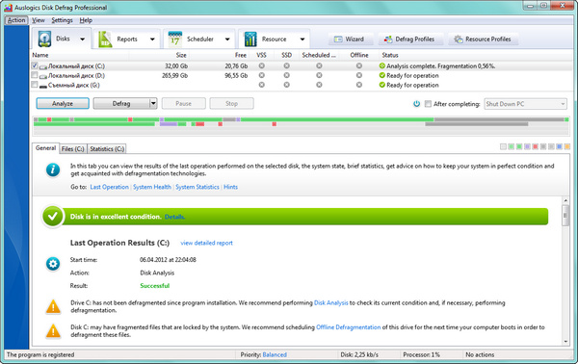Screen dimensions: 578x364
Task: Follow the Last Operation link
Action: [110, 187]
